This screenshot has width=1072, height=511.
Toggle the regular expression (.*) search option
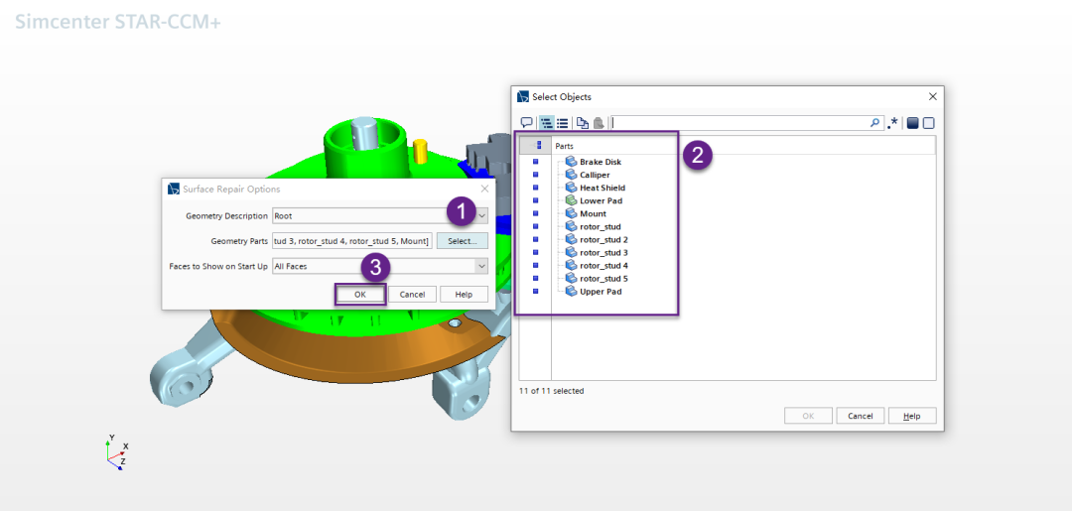pos(893,123)
